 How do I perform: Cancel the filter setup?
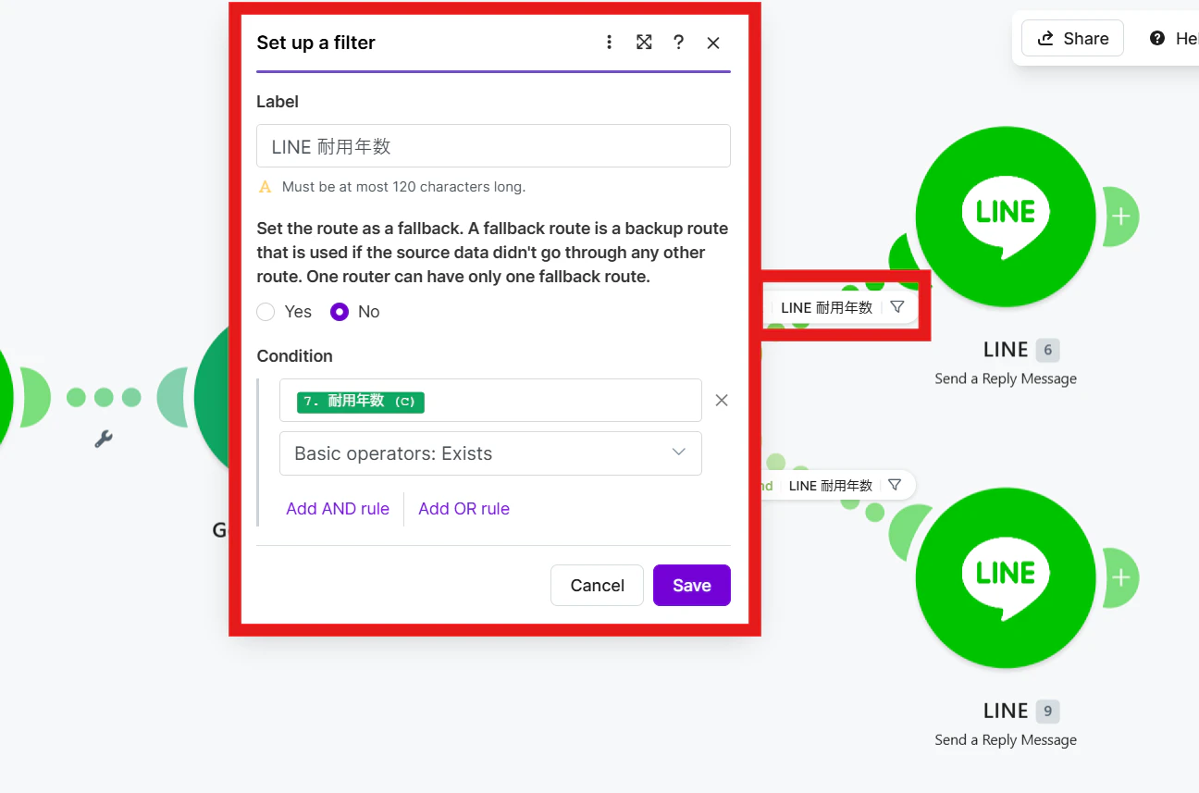click(597, 586)
